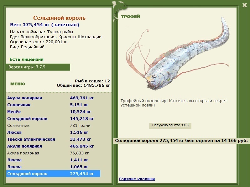Screen dimensions: 250x187
Task: Select Треска атлантическая 33,473 кг entry
Action: [53, 139]
